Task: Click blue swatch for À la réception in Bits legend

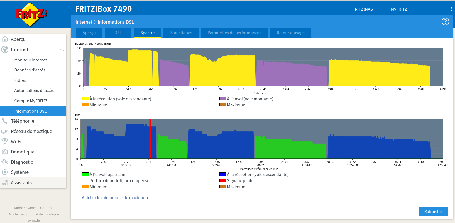Action: (223, 174)
